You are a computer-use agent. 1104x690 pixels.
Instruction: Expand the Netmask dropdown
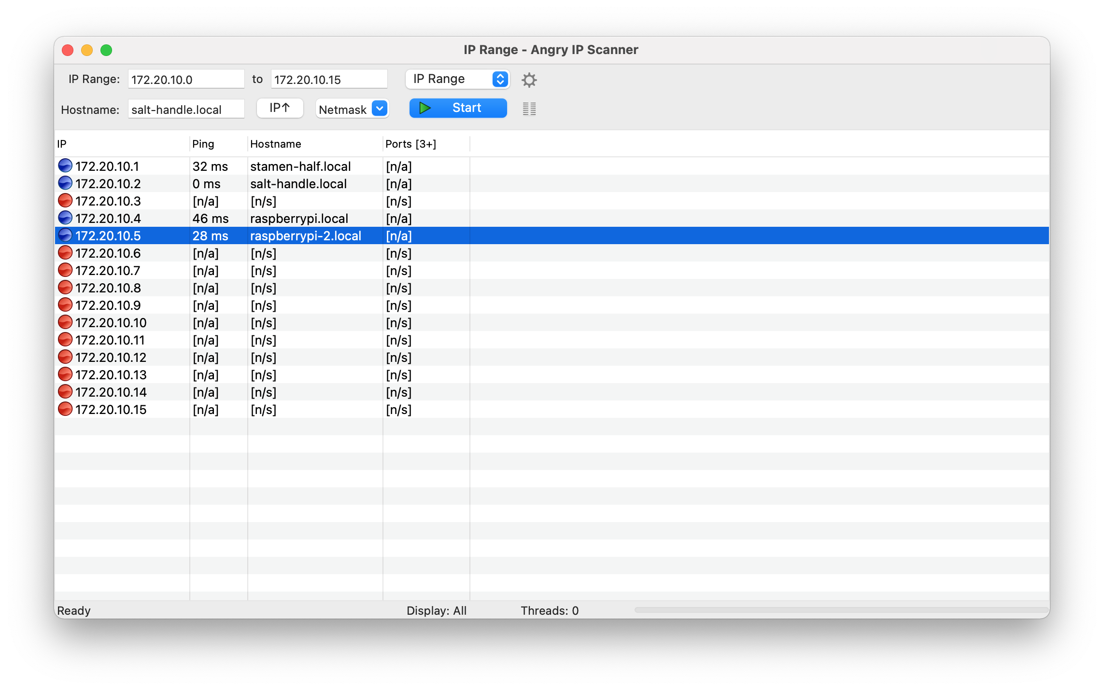tap(352, 109)
